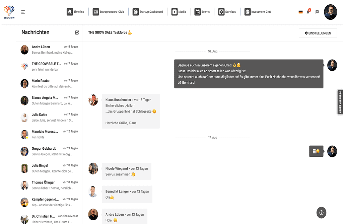Click Benedikt Langer's avatar in chat

coord(93,192)
